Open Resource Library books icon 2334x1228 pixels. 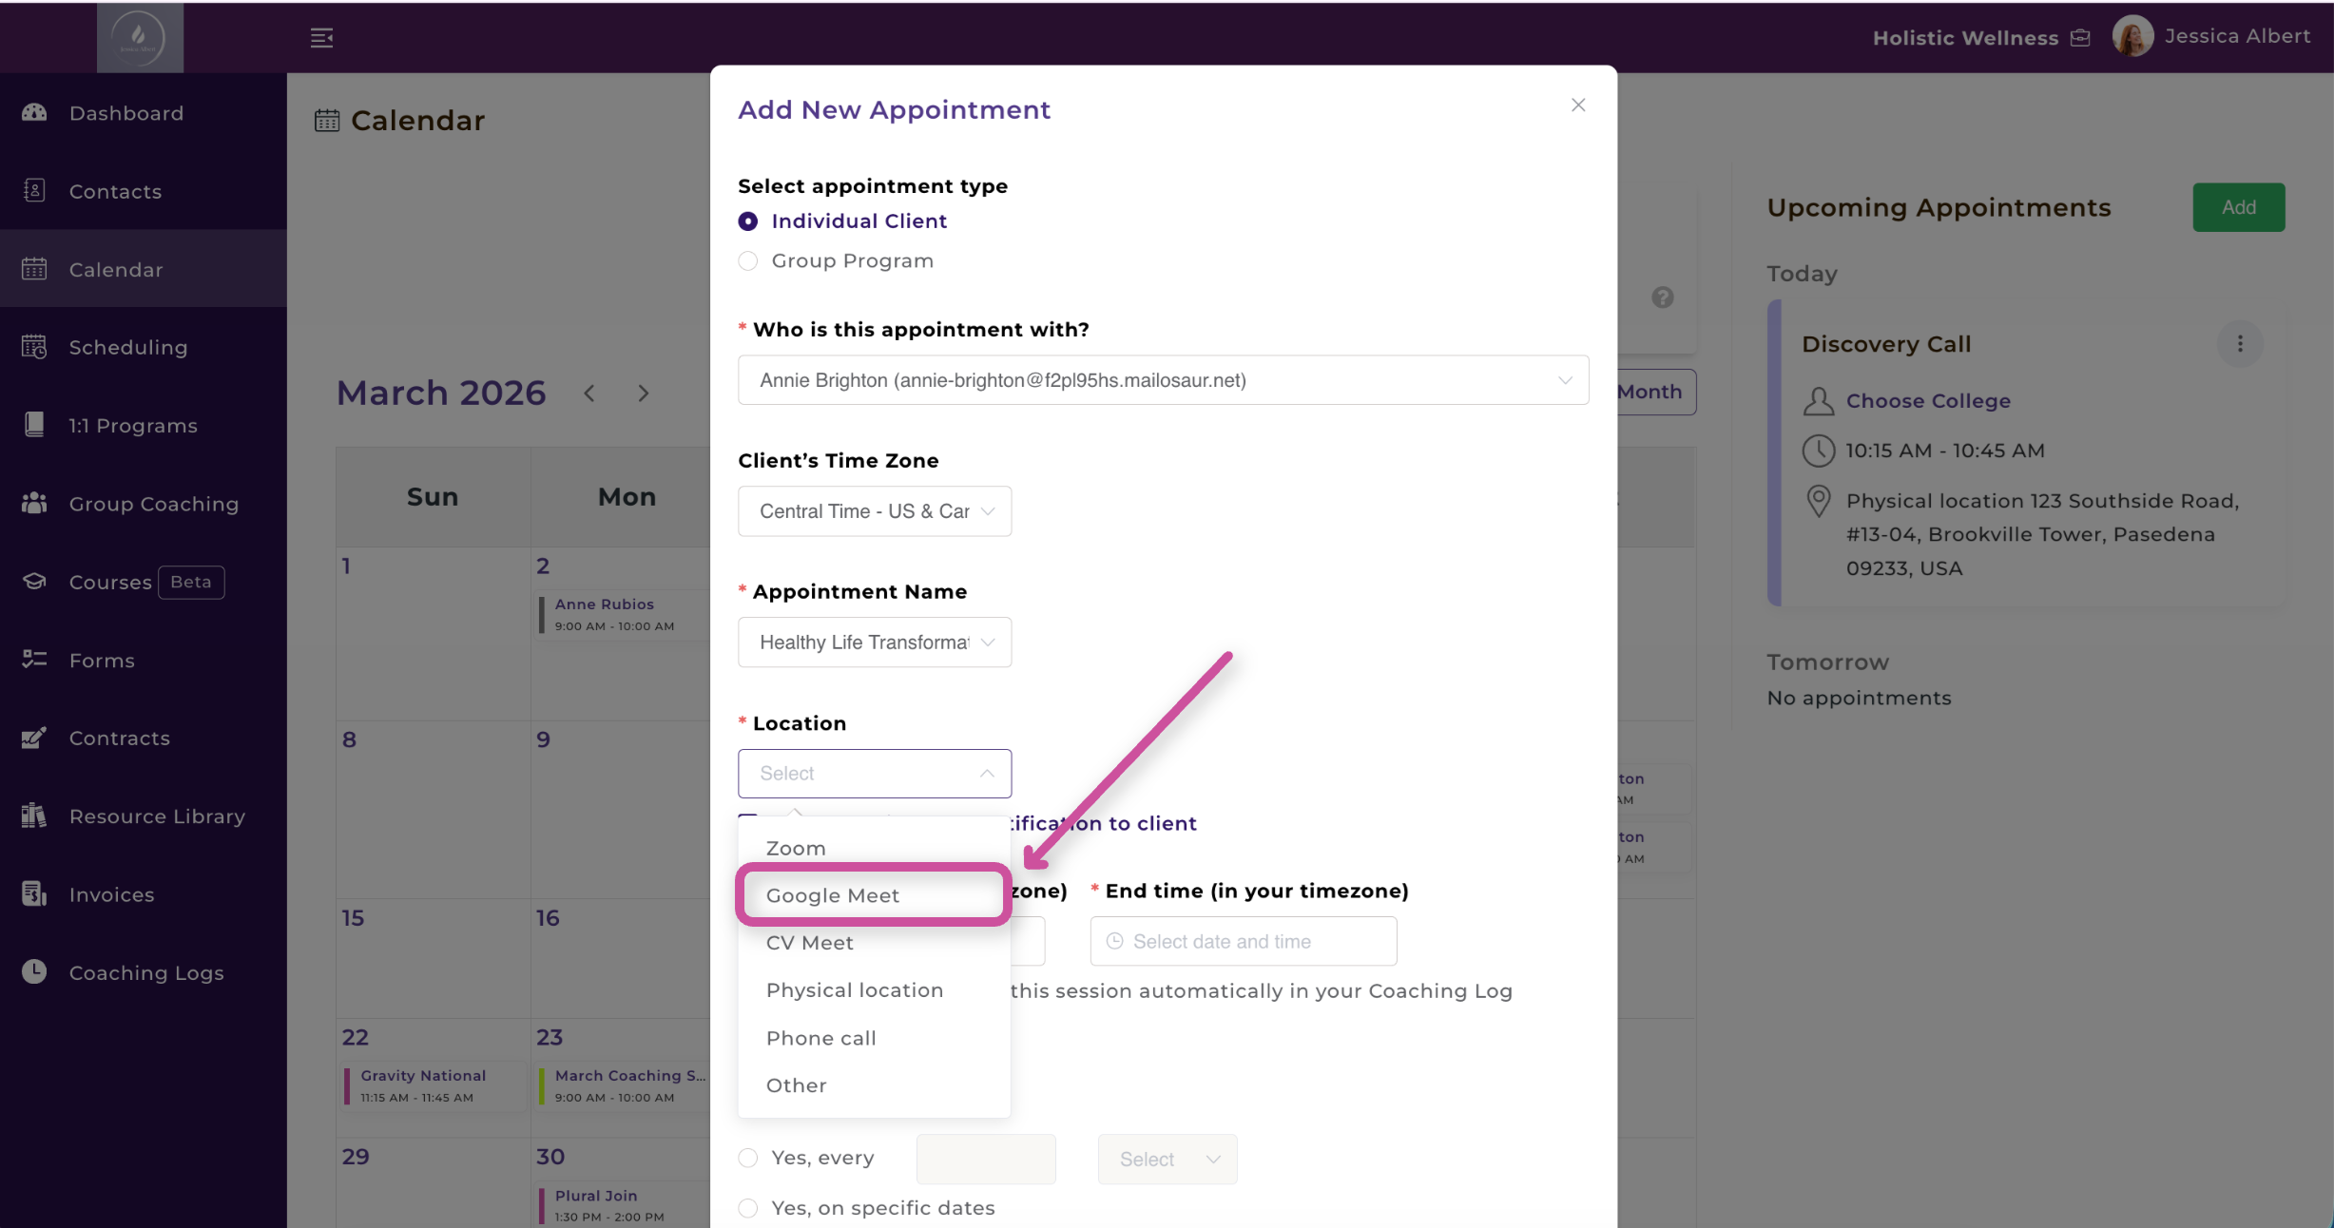coord(34,815)
